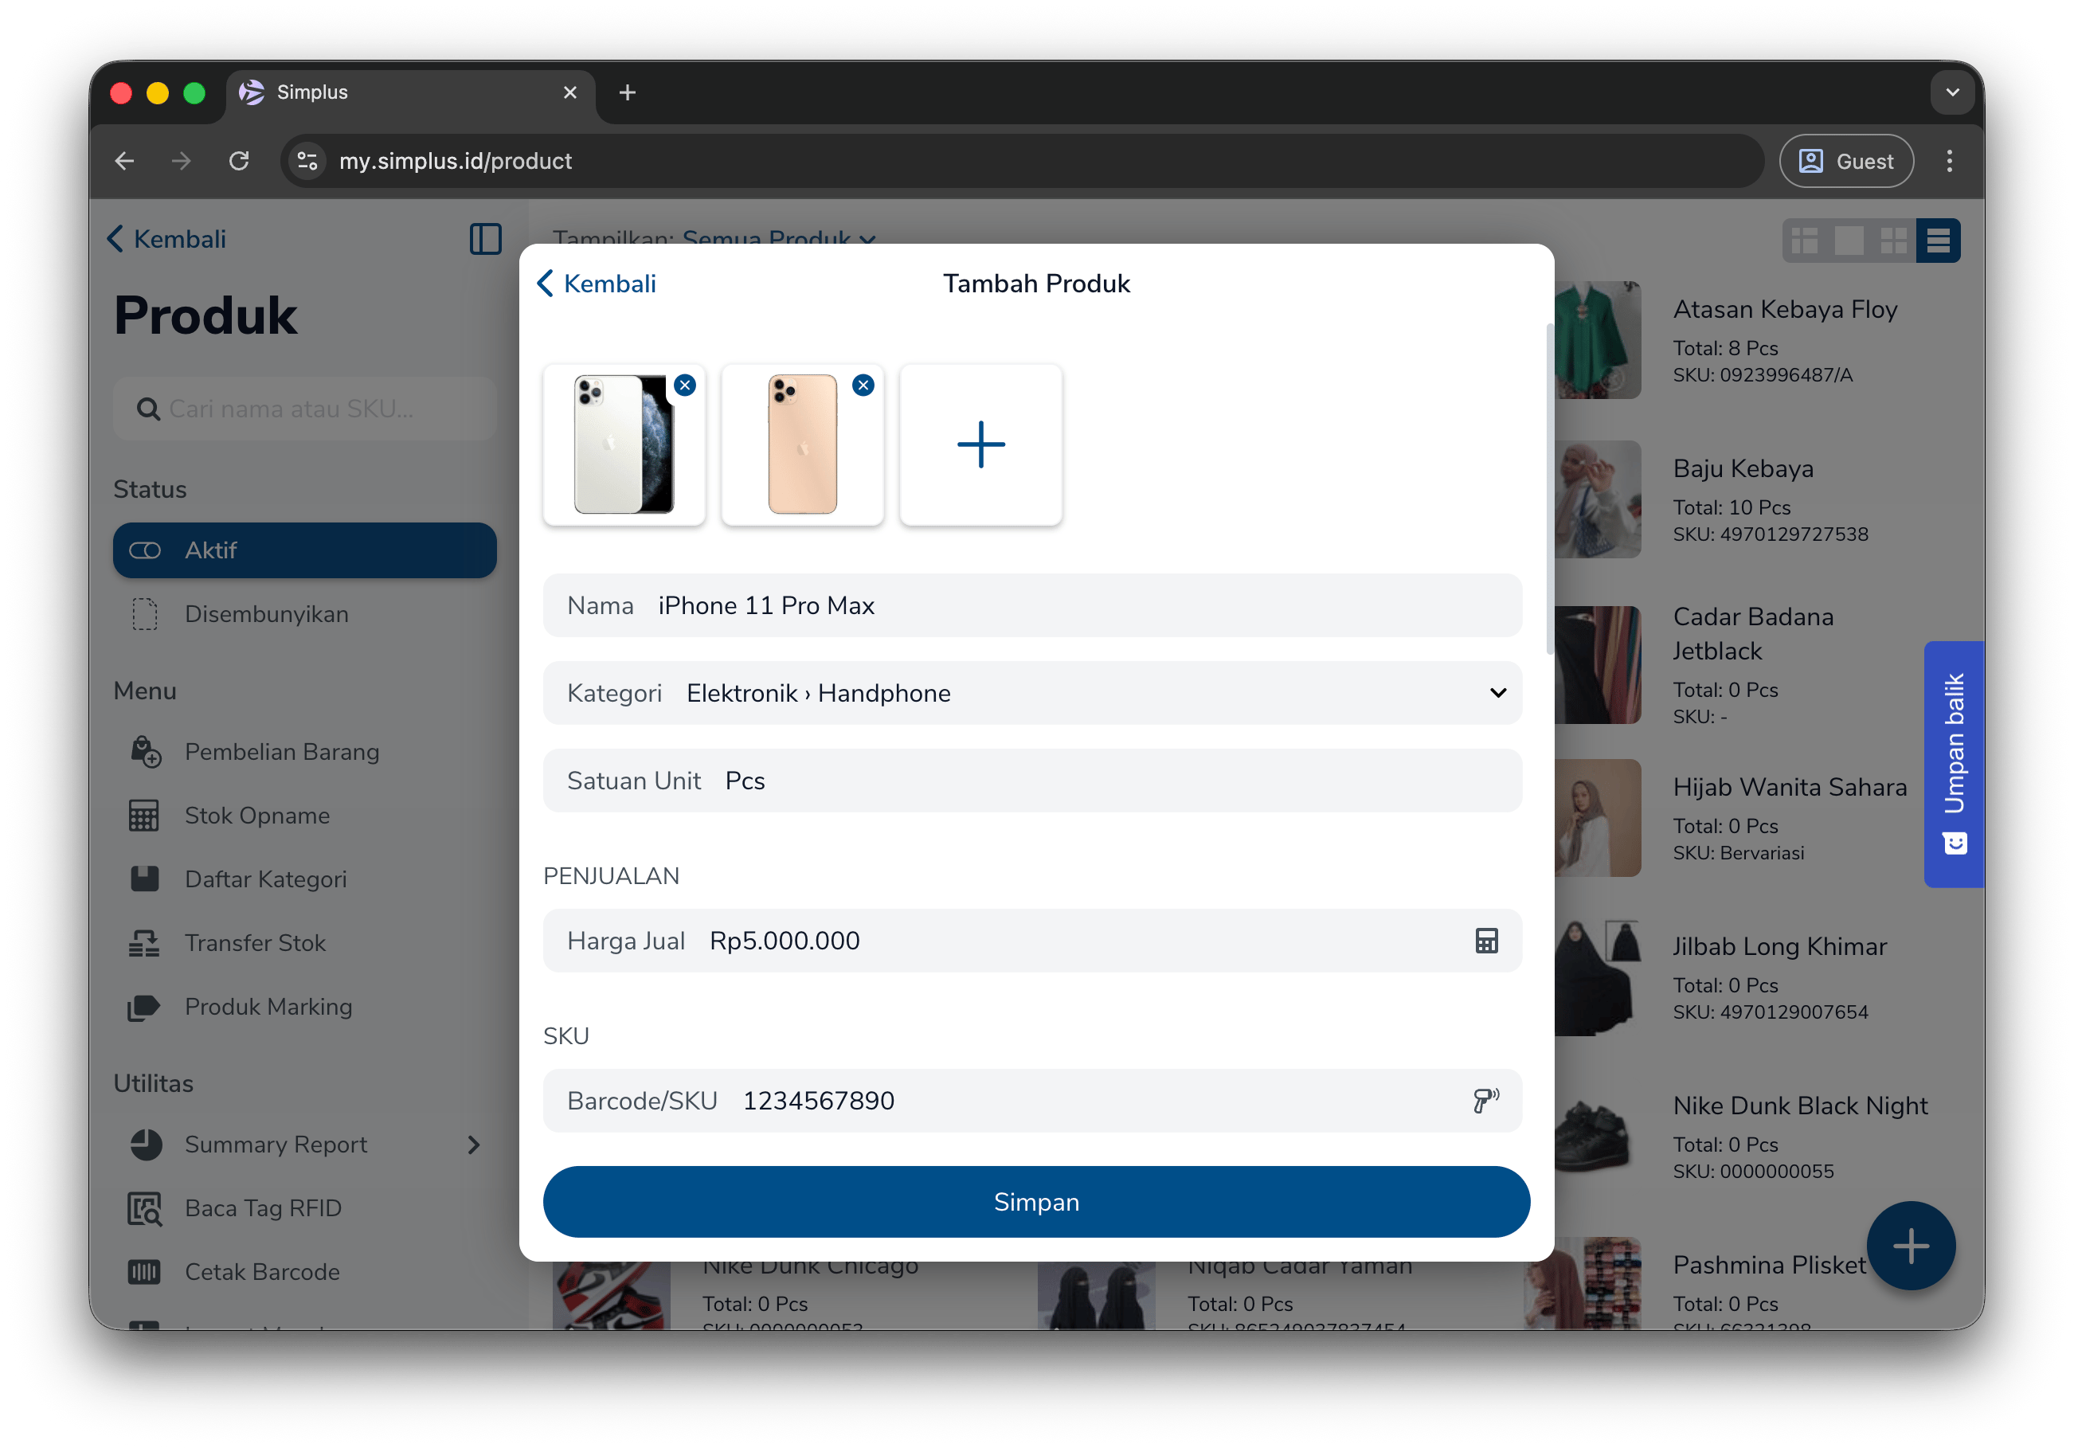This screenshot has height=1448, width=2074.
Task: Expand Summary Report submenu arrow
Action: [x=473, y=1145]
